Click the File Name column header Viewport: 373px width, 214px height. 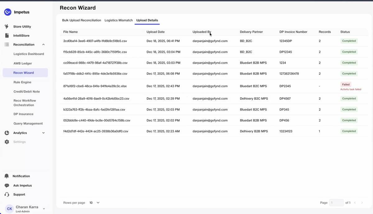[71, 32]
